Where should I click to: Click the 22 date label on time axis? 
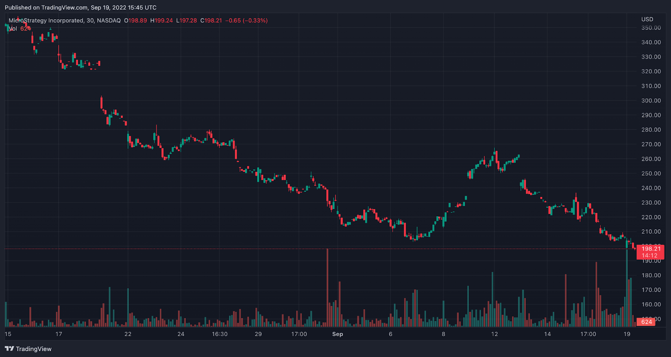(x=128, y=334)
